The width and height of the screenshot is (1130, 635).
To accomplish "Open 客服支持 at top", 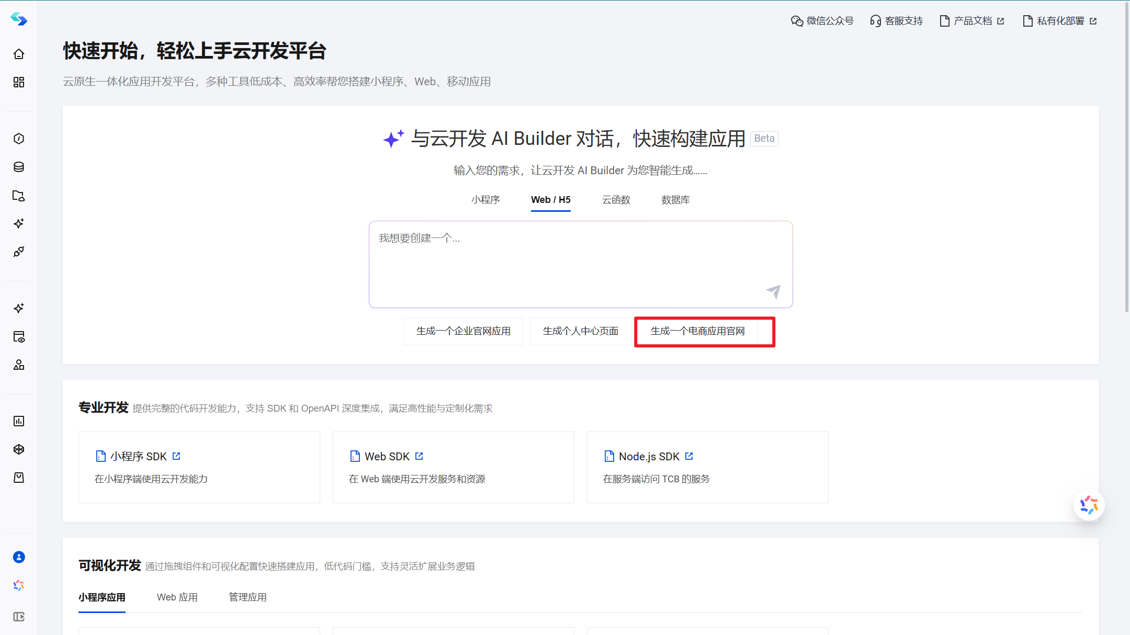I will tap(897, 21).
